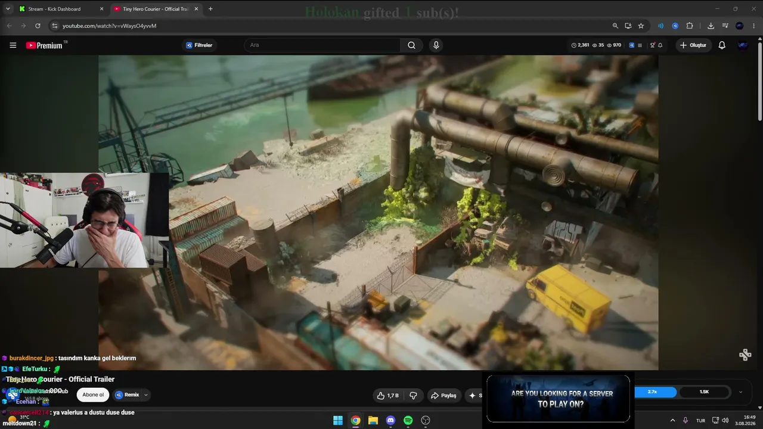Image resolution: width=763 pixels, height=429 pixels.
Task: Close the Kick Dashboard tab
Action: coord(101,9)
